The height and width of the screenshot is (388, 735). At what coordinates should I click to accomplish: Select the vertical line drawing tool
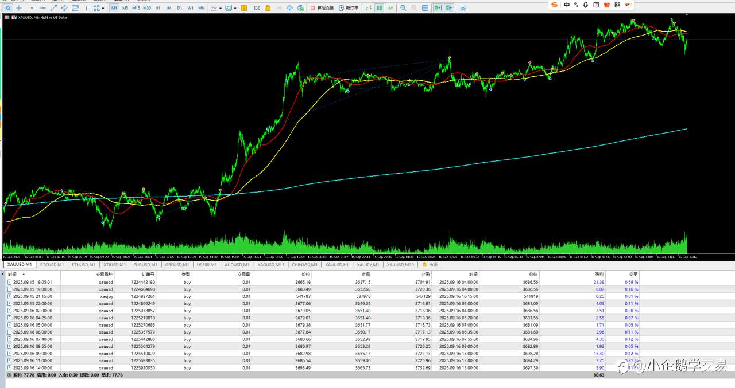tap(32, 8)
